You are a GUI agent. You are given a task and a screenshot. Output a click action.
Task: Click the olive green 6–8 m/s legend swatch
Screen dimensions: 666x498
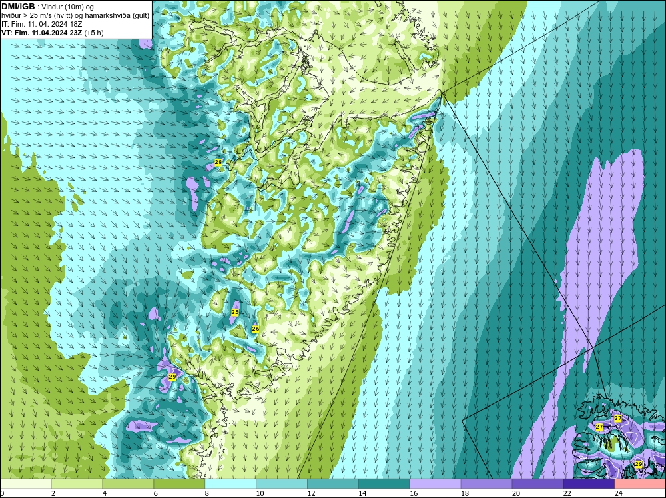179,484
